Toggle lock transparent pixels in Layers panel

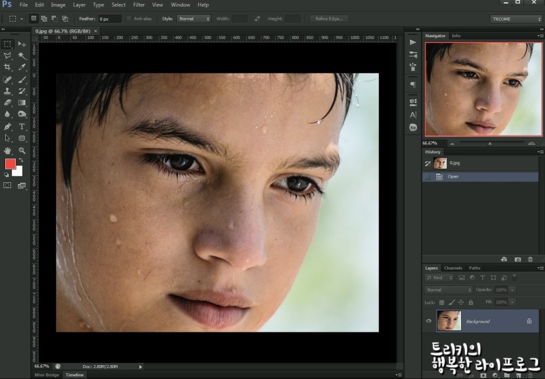[441, 302]
